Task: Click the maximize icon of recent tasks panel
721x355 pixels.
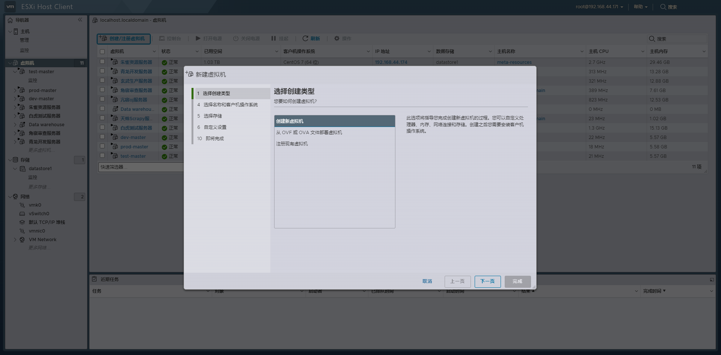Action: click(x=712, y=279)
